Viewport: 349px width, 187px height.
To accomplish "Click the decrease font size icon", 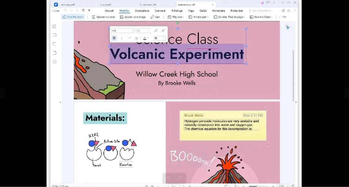I will (x=163, y=31).
